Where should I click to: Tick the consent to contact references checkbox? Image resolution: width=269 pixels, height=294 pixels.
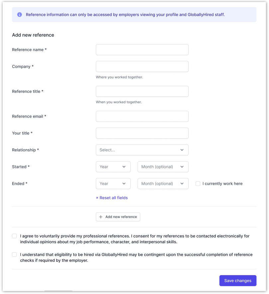pyautogui.click(x=14, y=236)
